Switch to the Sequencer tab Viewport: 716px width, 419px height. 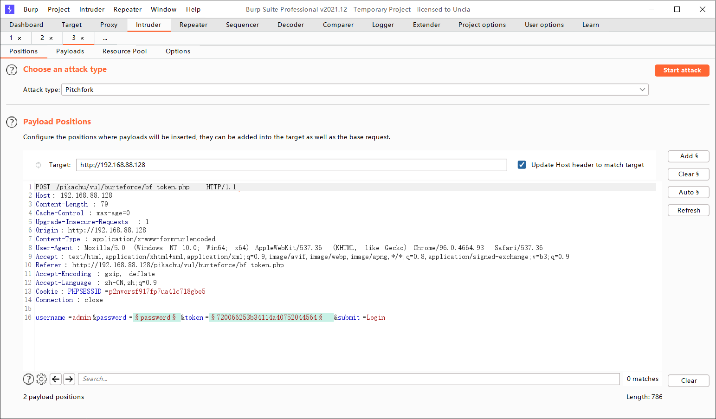pos(243,25)
